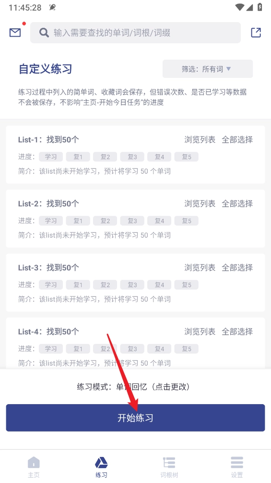This screenshot has width=271, height=483.
Task: Click 浏览列表 for List-3
Action: coord(200,267)
